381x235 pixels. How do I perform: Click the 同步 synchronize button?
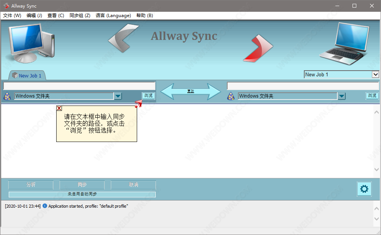(82, 185)
